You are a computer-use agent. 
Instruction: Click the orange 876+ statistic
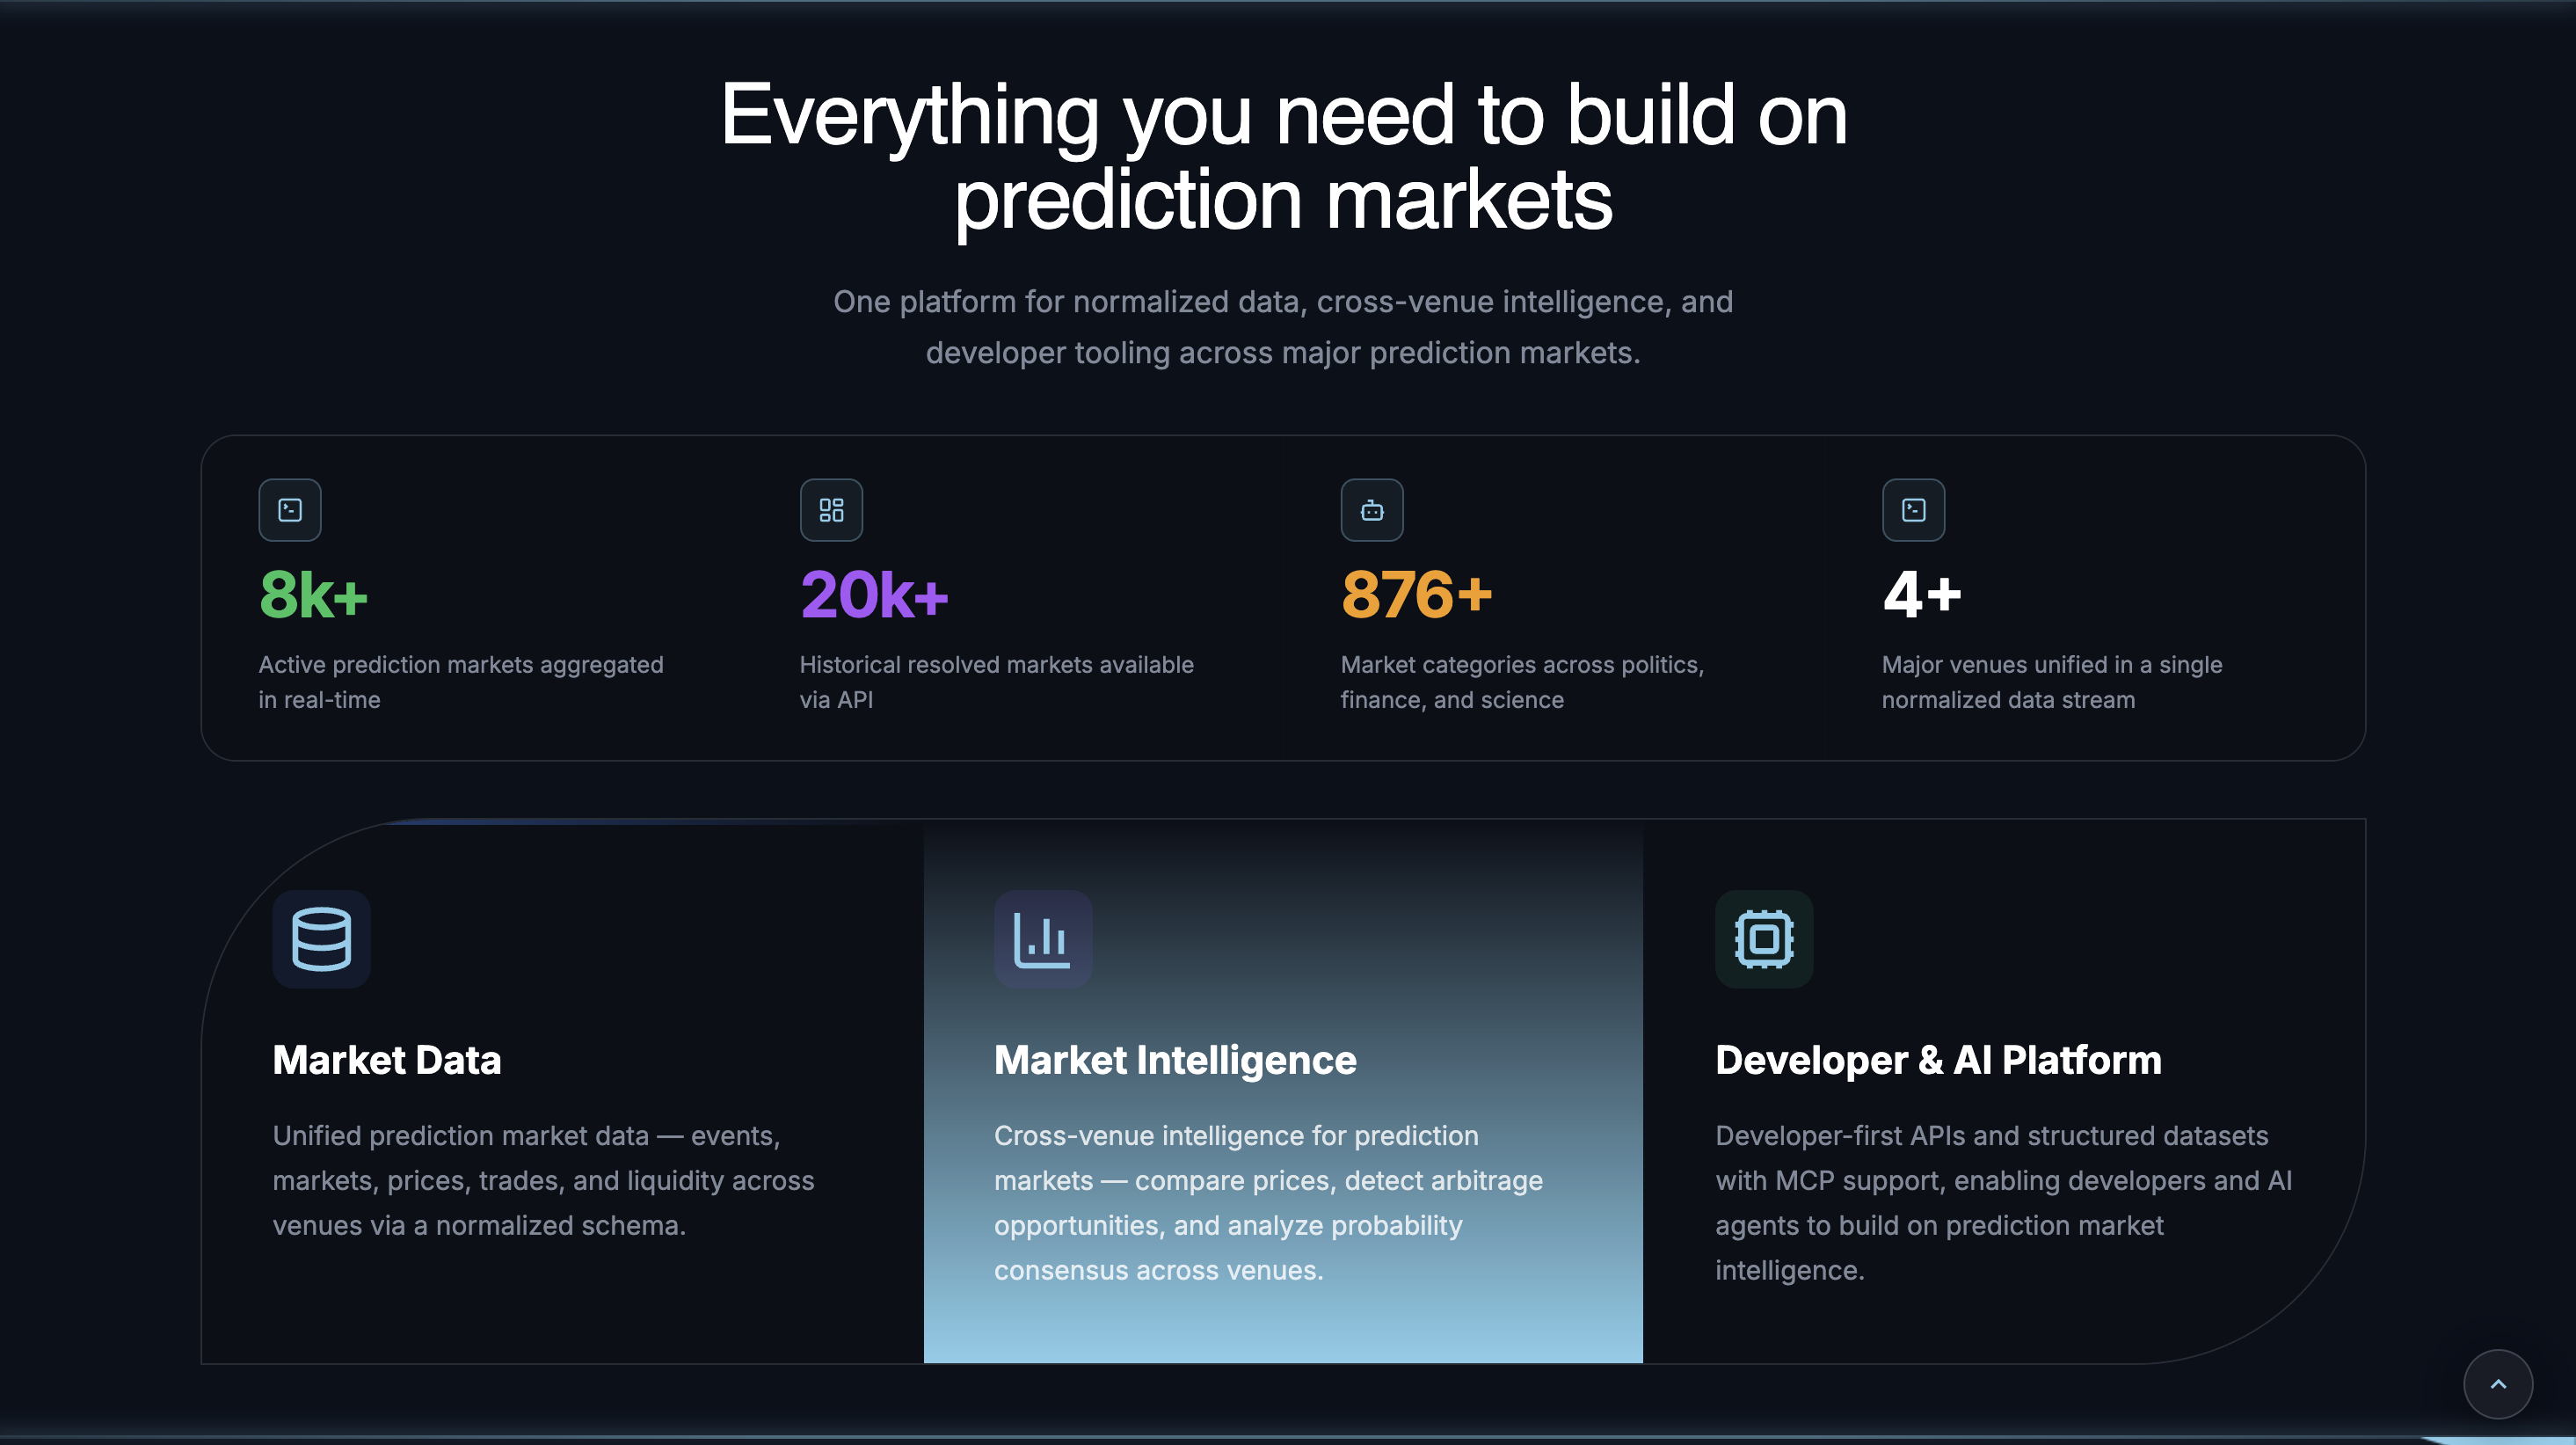click(x=1417, y=595)
